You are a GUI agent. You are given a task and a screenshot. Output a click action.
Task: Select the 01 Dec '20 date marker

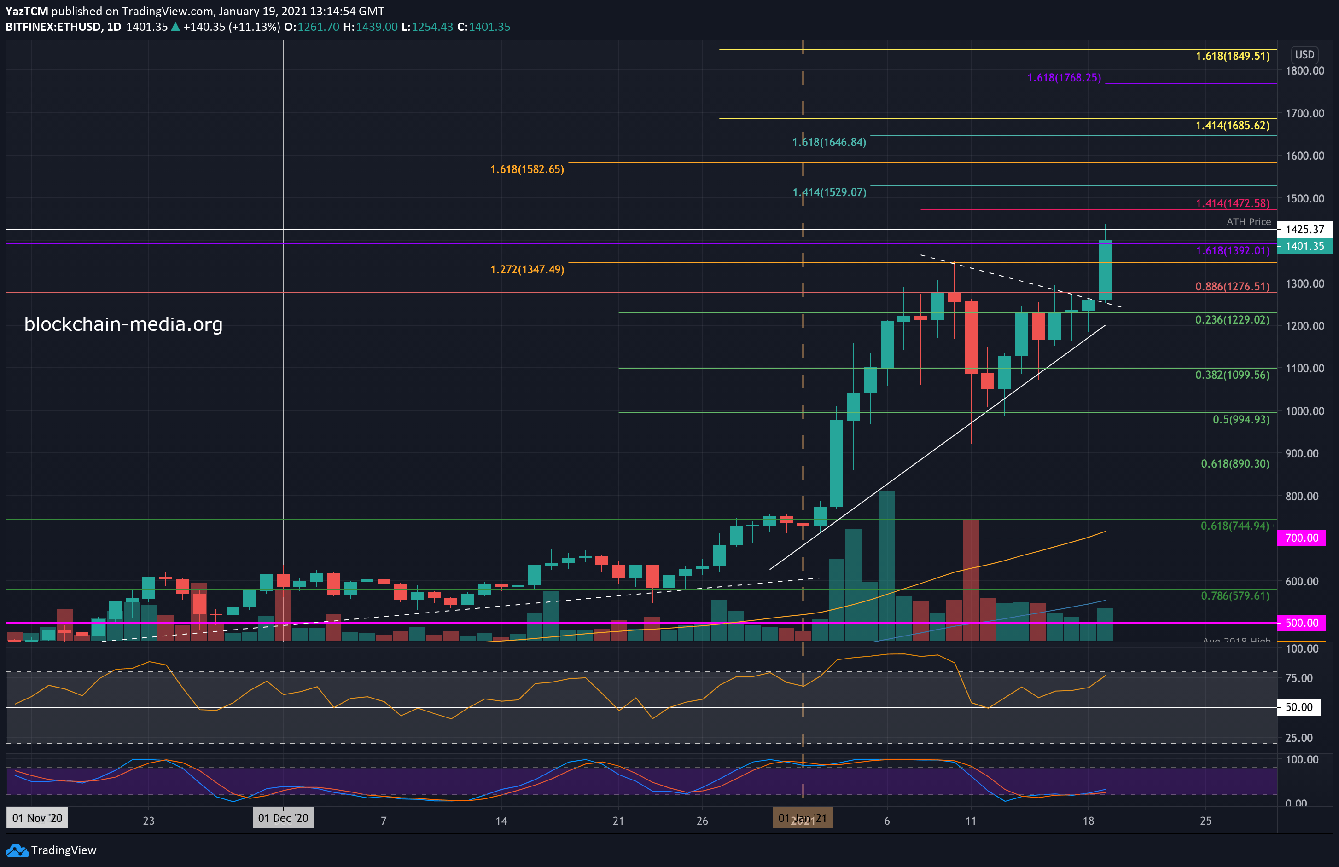click(283, 818)
